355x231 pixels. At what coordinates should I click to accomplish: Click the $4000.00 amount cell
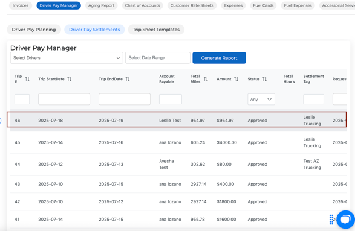(x=227, y=142)
